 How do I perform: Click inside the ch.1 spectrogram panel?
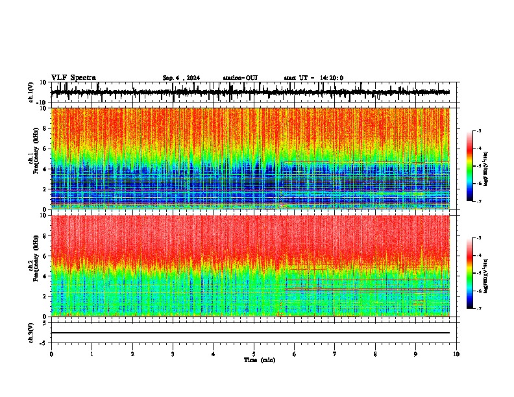tap(251, 158)
